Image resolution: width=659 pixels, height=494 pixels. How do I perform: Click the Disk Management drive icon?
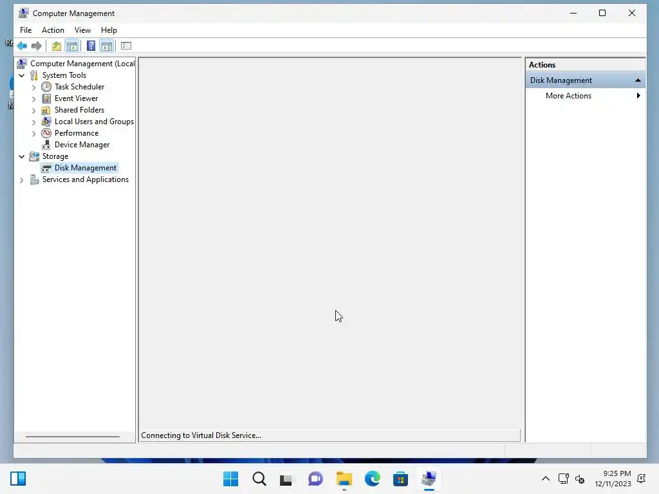pyautogui.click(x=46, y=168)
